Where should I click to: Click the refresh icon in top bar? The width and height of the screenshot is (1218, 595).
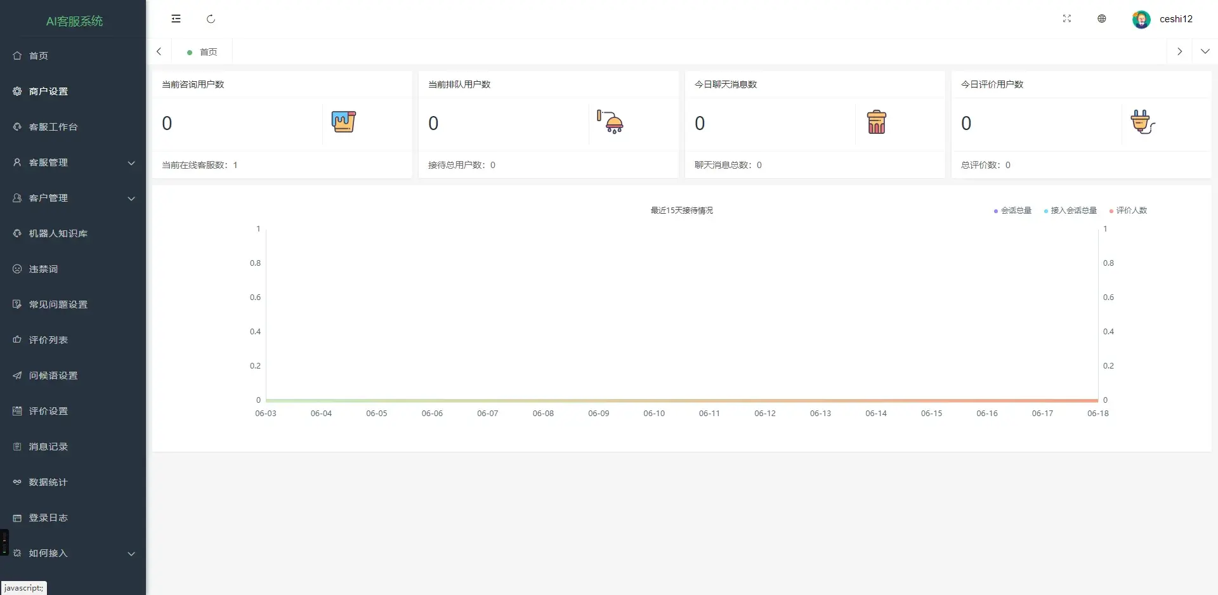pos(211,19)
